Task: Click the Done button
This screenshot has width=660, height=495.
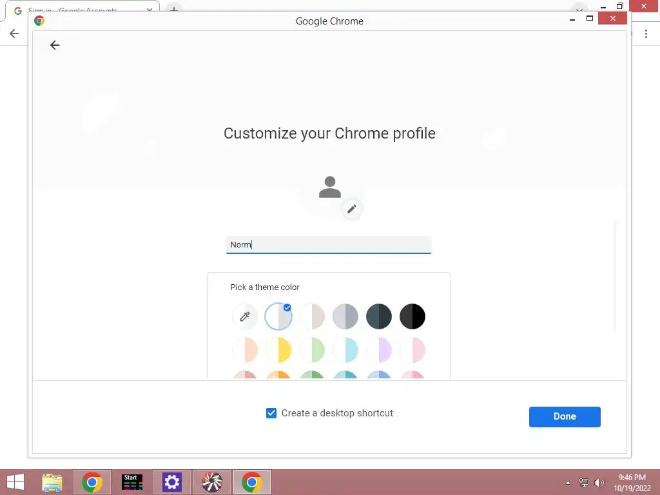Action: coord(565,417)
